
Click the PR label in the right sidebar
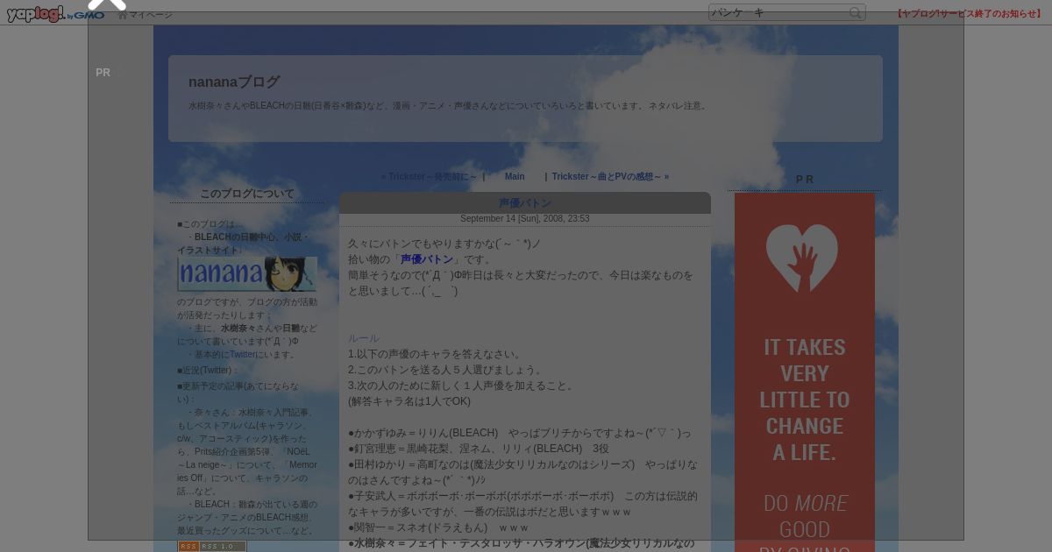point(805,180)
